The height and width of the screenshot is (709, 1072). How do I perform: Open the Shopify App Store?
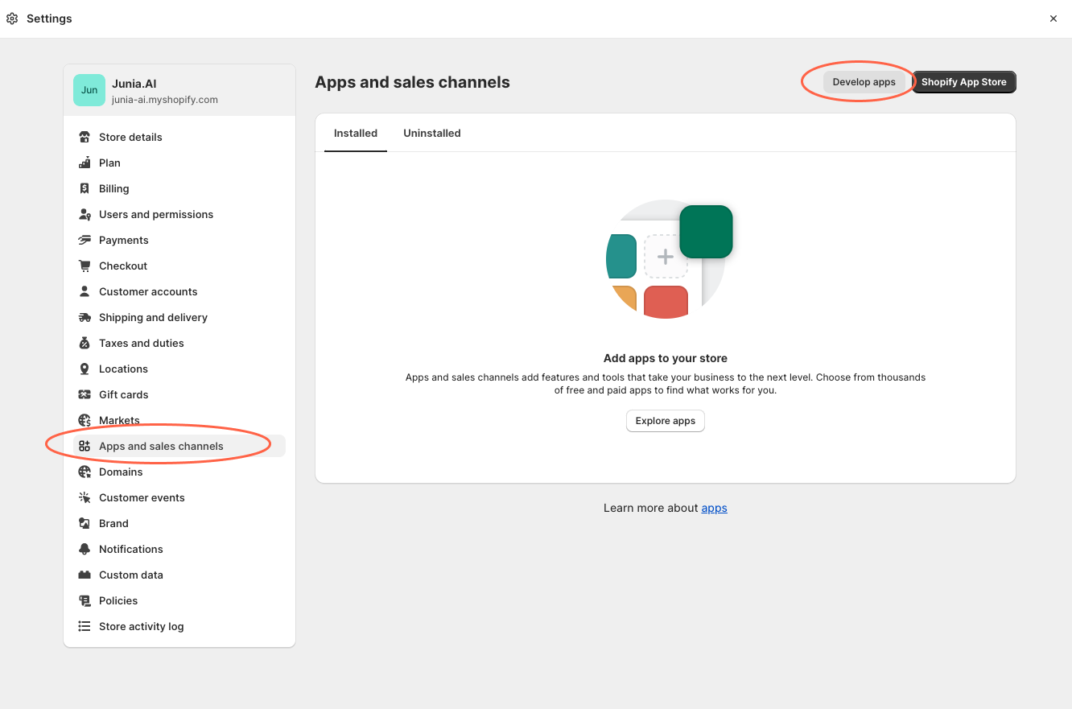(963, 81)
